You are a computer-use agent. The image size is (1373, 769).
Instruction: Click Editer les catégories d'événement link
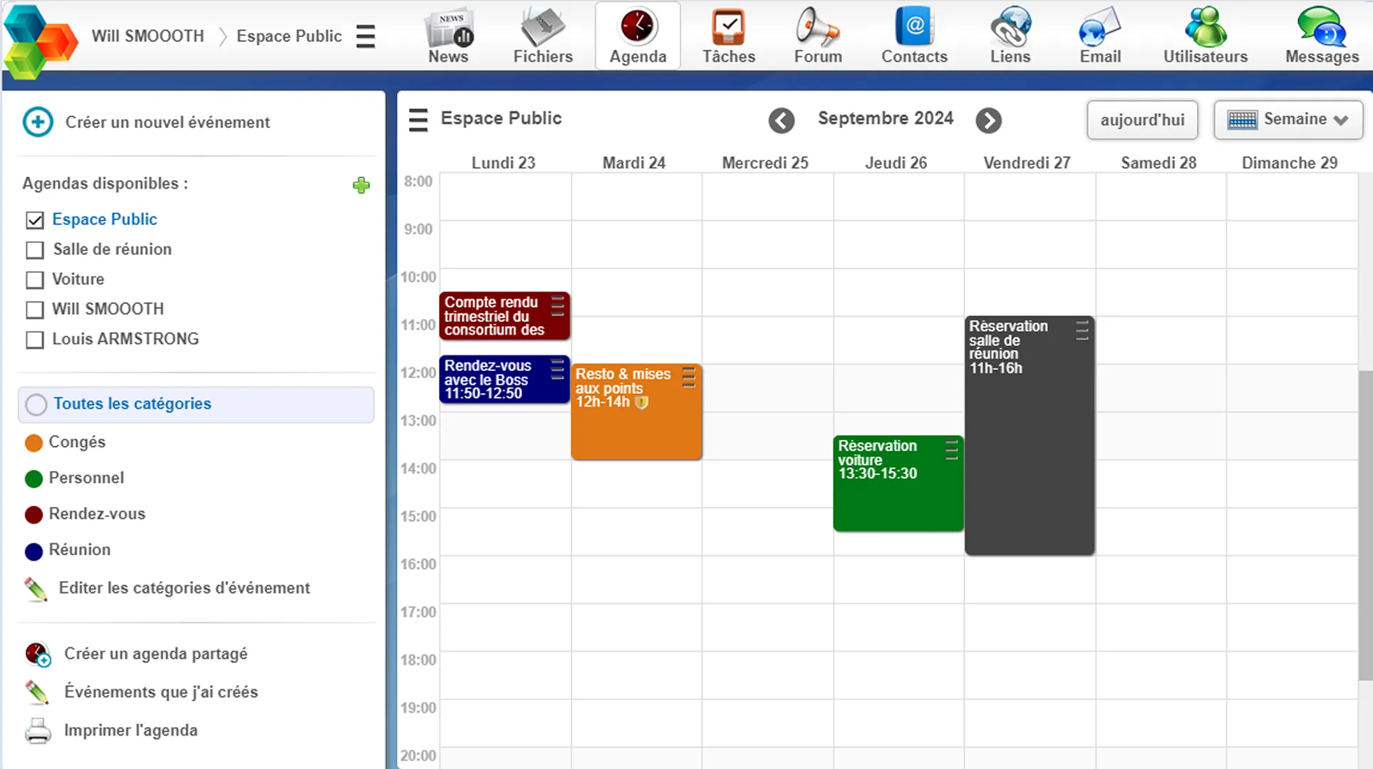[184, 588]
